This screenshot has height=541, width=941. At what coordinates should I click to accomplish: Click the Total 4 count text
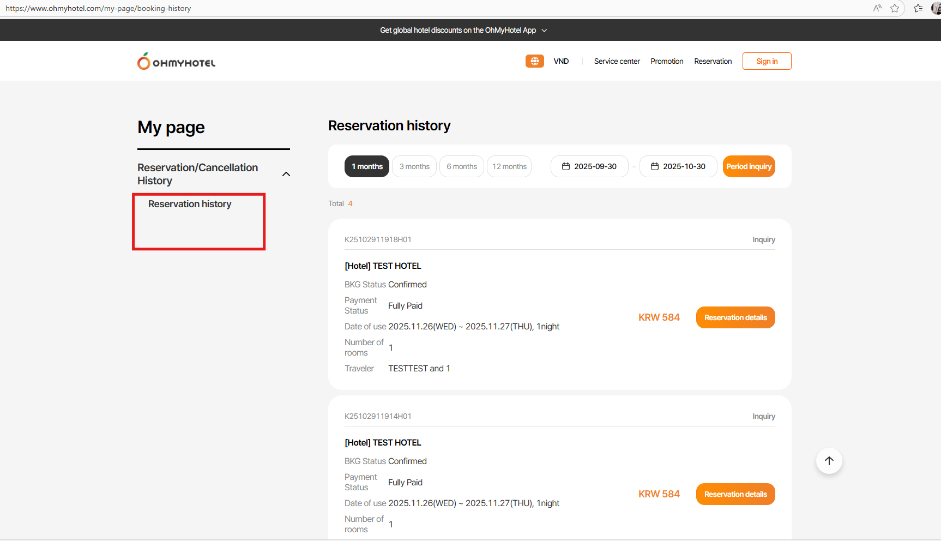coord(340,203)
